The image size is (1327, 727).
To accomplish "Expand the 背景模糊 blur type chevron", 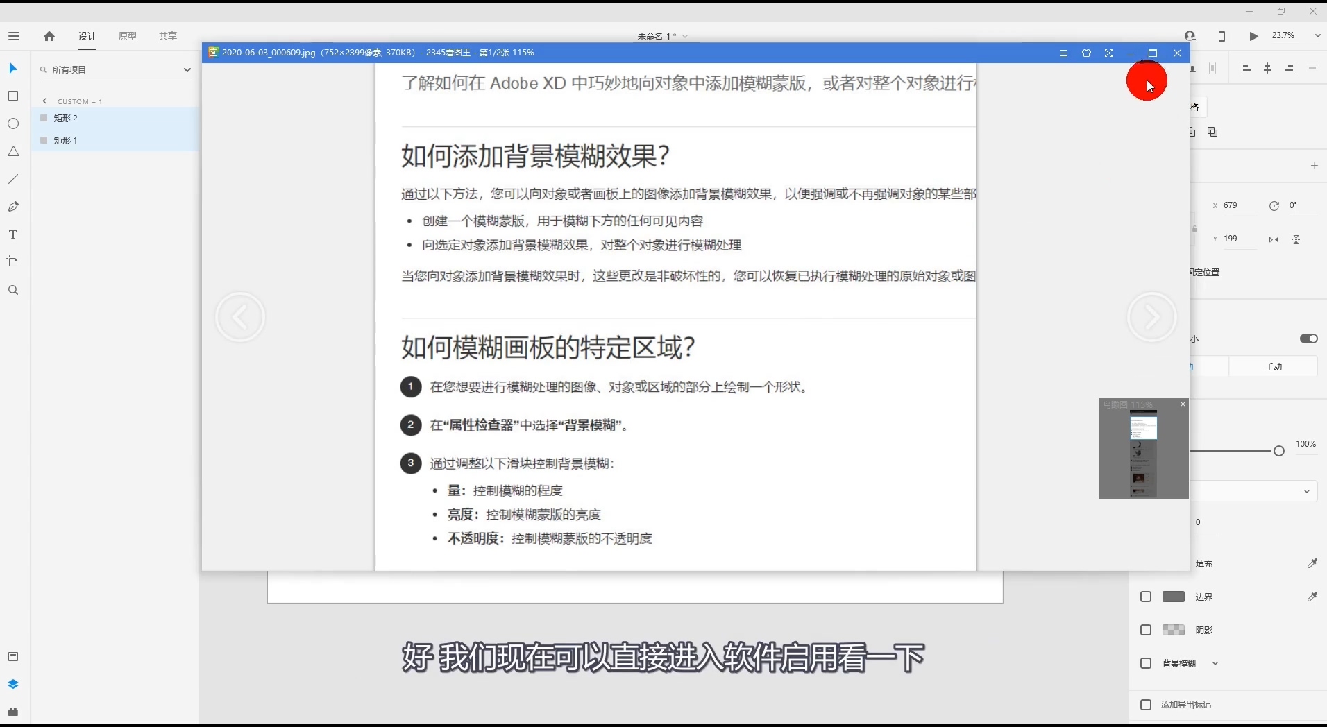I will [1215, 663].
